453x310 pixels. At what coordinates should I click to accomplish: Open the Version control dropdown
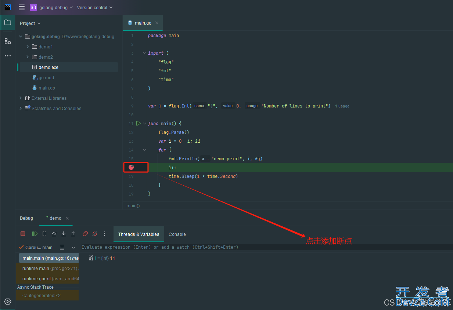pos(95,7)
